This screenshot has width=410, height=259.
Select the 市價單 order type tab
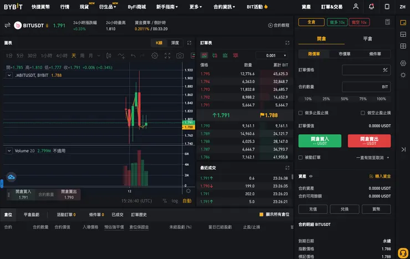click(x=345, y=54)
